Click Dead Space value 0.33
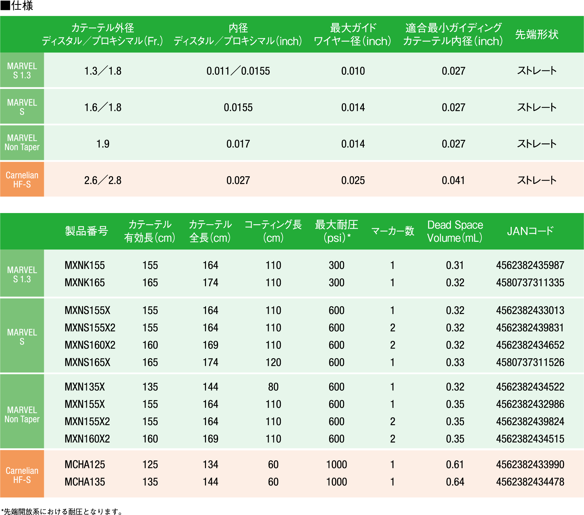The image size is (584, 515). (455, 362)
